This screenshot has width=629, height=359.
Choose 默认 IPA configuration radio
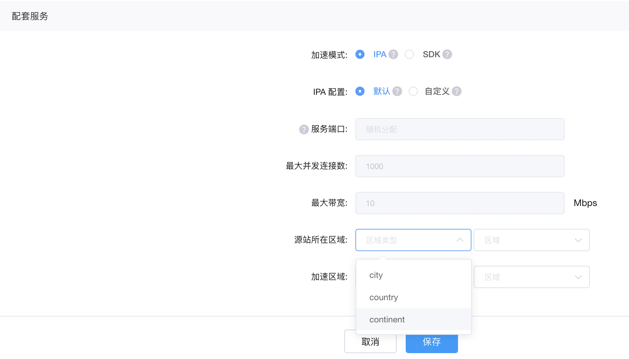click(360, 91)
